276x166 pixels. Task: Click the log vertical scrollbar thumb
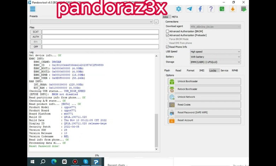(156, 130)
